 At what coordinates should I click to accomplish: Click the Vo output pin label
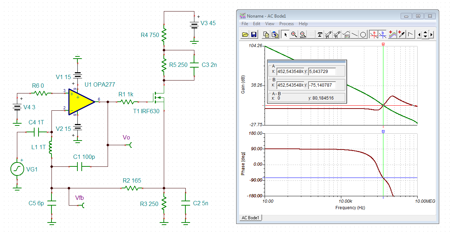click(126, 137)
